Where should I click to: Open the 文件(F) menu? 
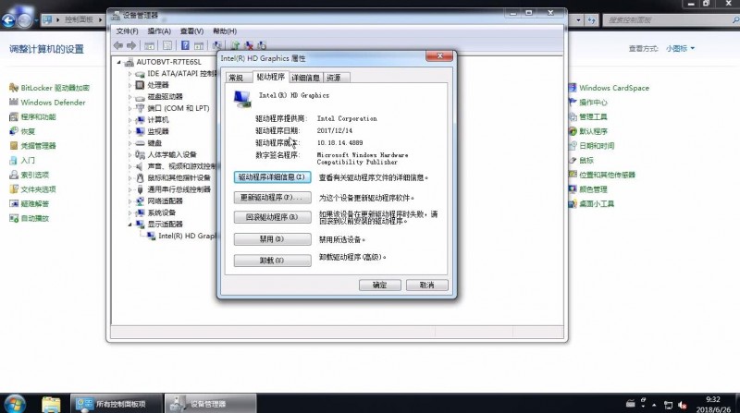[x=127, y=31]
